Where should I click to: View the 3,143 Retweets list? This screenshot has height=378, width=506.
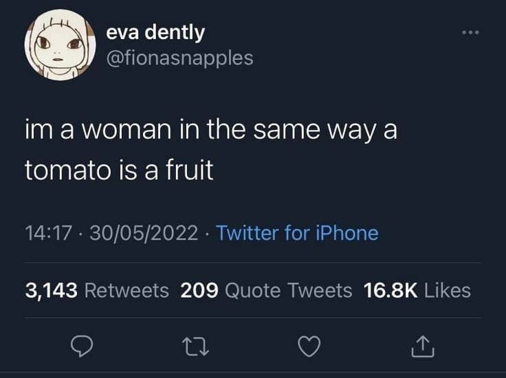coord(97,290)
